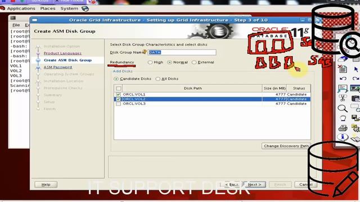Image resolution: width=360 pixels, height=202 pixels.
Task: Open the Places menu
Action: [x=48, y=8]
